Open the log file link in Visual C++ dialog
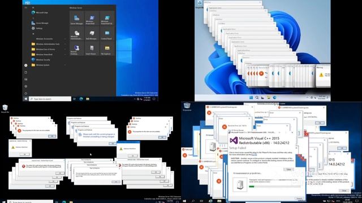The image size is (362, 203). 254,155
